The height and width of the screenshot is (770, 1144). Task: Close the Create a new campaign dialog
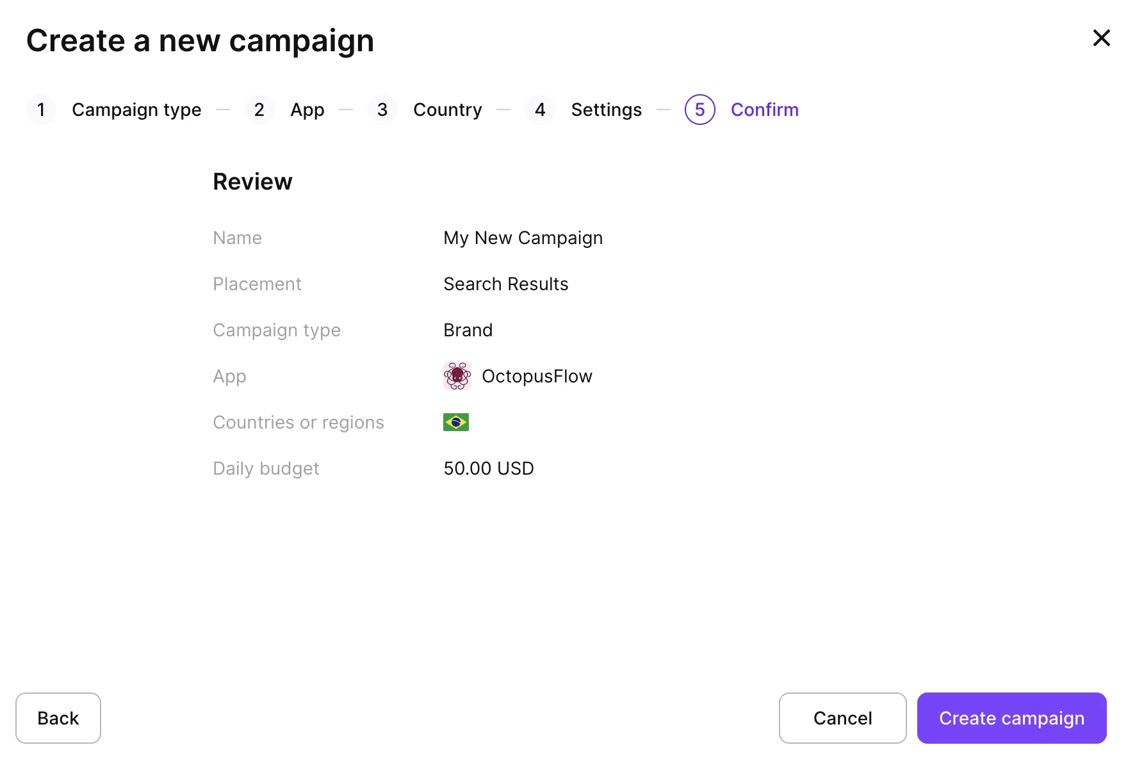tap(1101, 38)
